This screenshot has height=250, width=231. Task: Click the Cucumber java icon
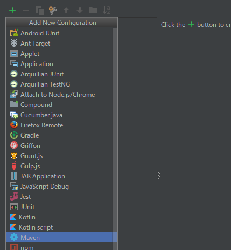pos(14,115)
